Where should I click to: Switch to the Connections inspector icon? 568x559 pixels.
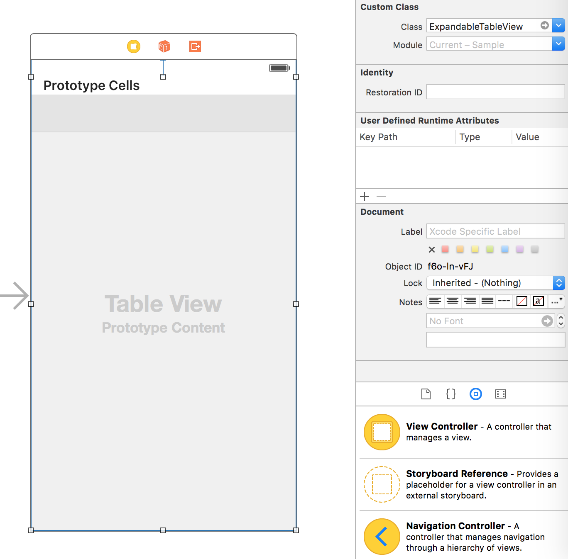501,394
